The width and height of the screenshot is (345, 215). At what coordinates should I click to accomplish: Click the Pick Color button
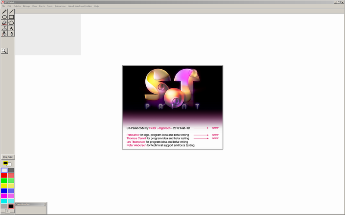(8, 157)
